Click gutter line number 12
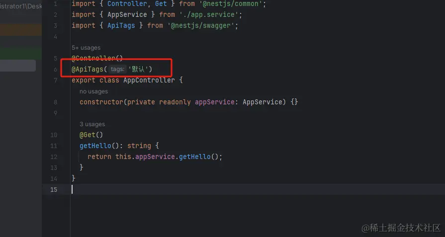 tap(54, 157)
